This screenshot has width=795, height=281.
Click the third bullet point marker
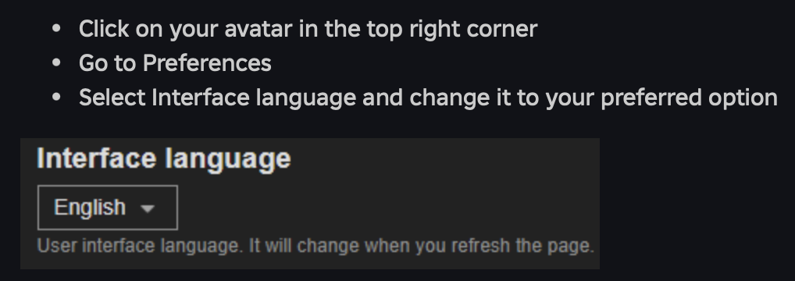(56, 98)
